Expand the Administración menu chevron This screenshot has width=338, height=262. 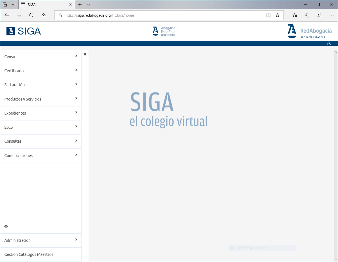[x=76, y=240]
